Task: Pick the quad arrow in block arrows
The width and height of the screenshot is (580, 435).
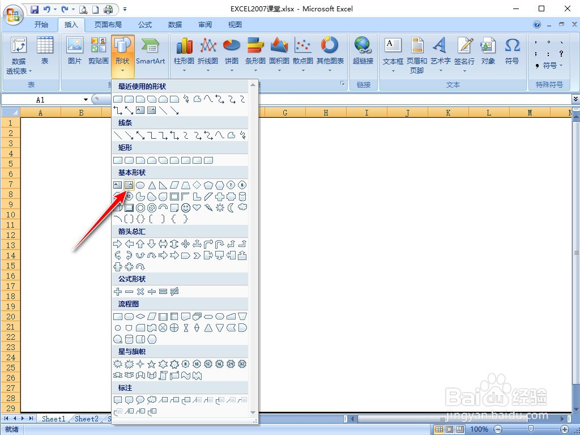Action: pos(186,244)
